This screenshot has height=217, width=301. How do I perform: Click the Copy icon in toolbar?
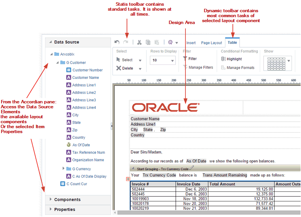coord(148,43)
